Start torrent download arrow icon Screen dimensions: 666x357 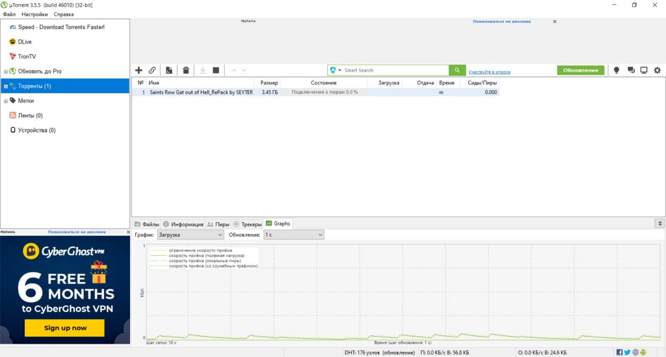click(x=203, y=70)
